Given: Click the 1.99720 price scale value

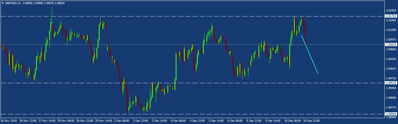Looking at the screenshot, I should (x=391, y=78).
